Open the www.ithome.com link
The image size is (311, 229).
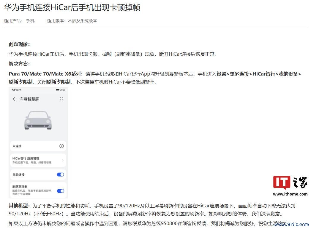point(290,194)
